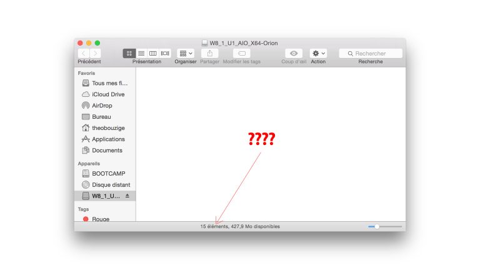Viewport: 480px width, 270px height.
Task: Open Tous mes fichiers in sidebar
Action: (x=105, y=83)
